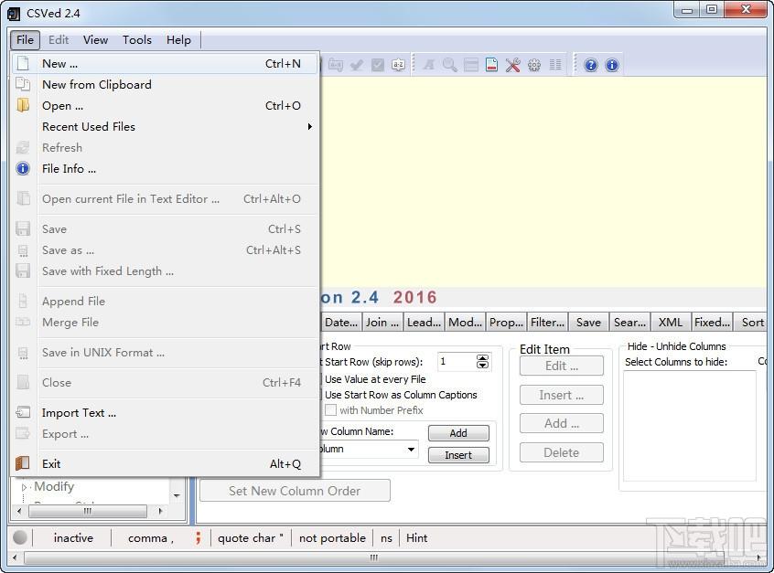Screen dimensions: 774x573
Task: Click the bottom horizontal scrollbar thumb
Action: (x=373, y=557)
